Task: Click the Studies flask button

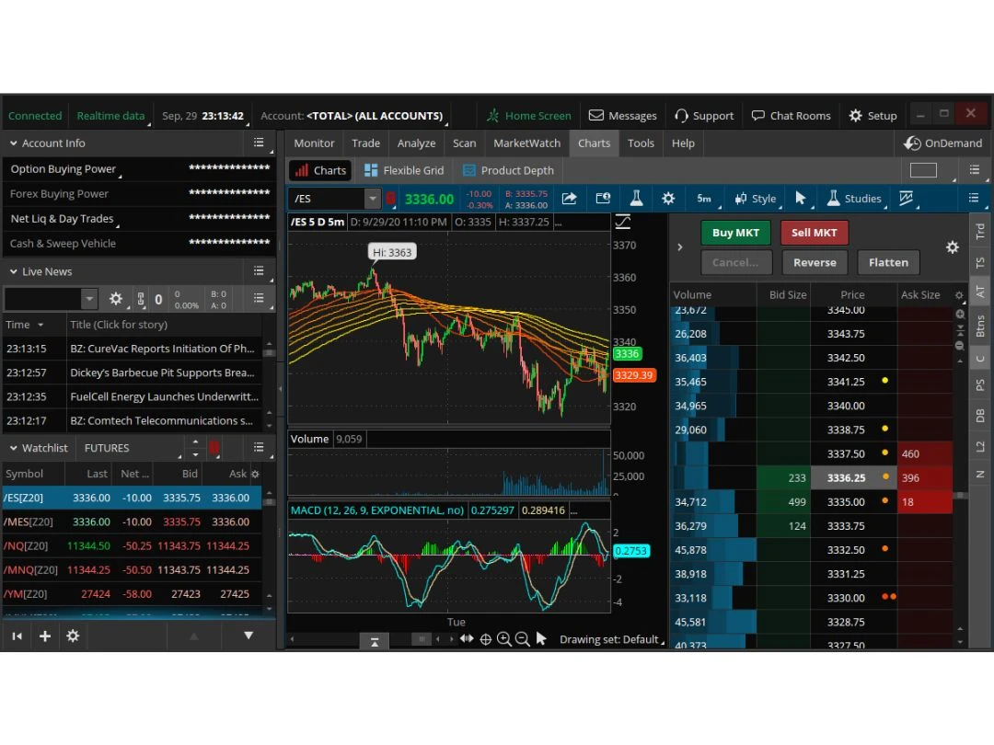Action: point(853,199)
